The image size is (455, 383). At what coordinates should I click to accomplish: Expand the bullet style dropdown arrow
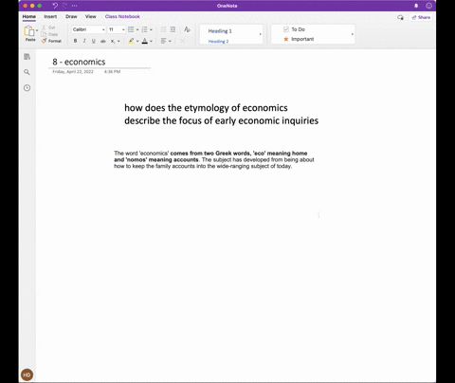(137, 29)
